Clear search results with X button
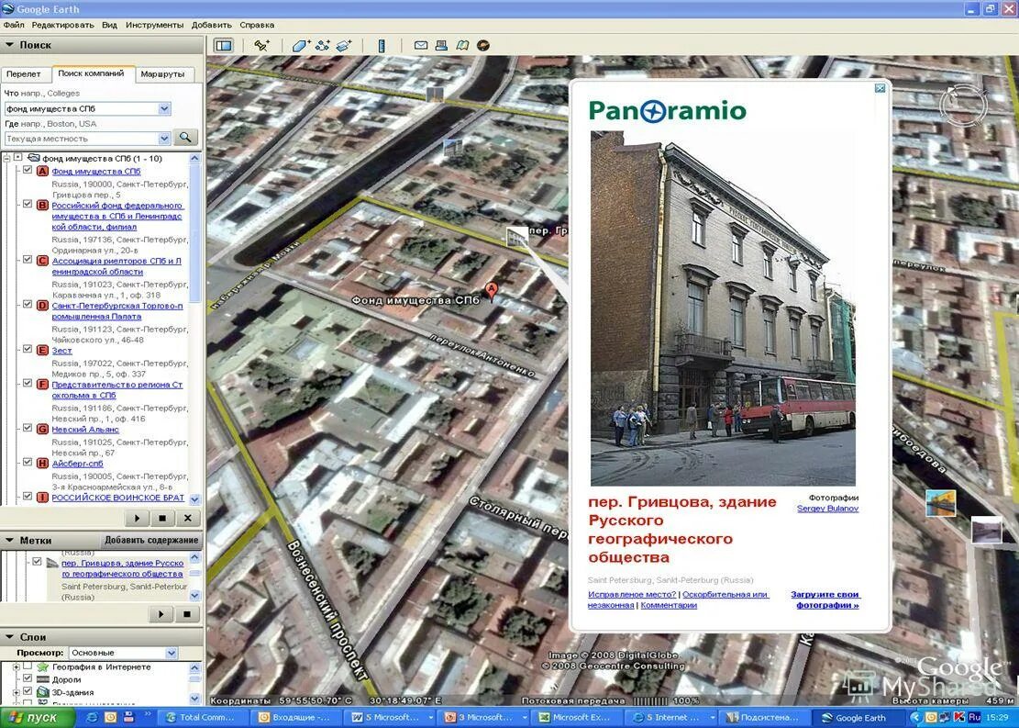The width and height of the screenshot is (1019, 728). (x=187, y=518)
